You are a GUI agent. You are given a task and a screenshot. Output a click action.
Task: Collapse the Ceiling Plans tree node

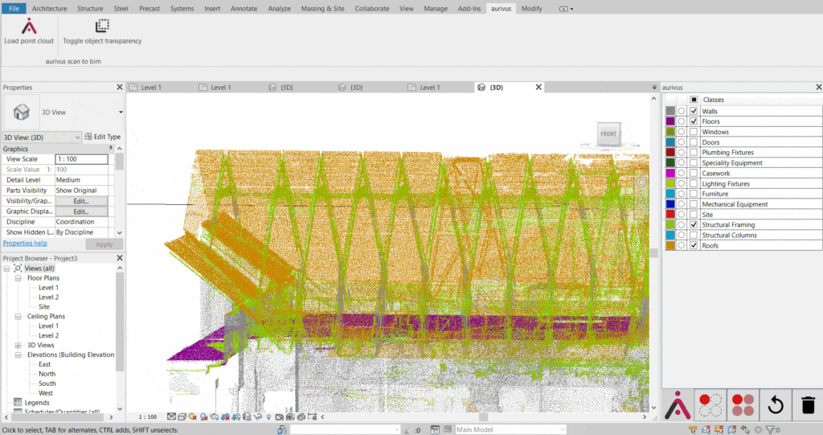pos(18,316)
